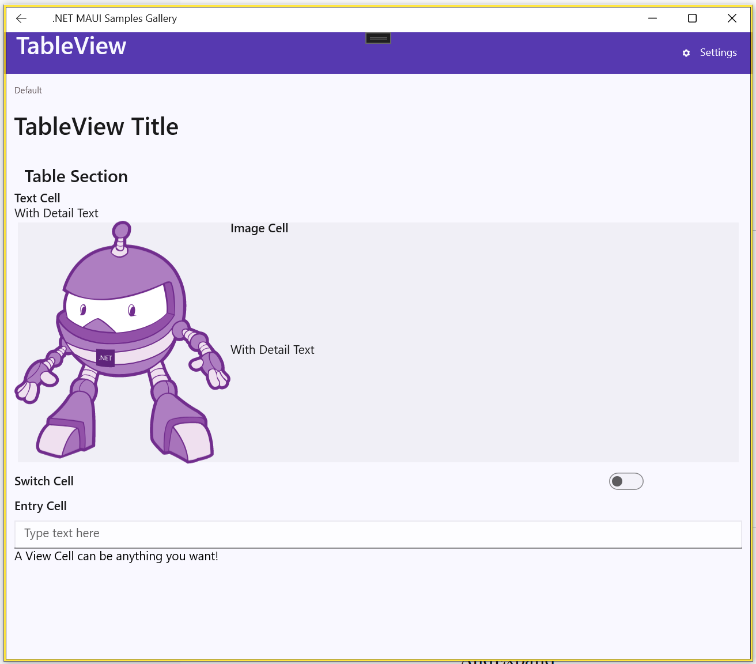Viewport: 756px width, 664px height.
Task: Toggle the Switch Cell switch on
Action: pos(626,481)
